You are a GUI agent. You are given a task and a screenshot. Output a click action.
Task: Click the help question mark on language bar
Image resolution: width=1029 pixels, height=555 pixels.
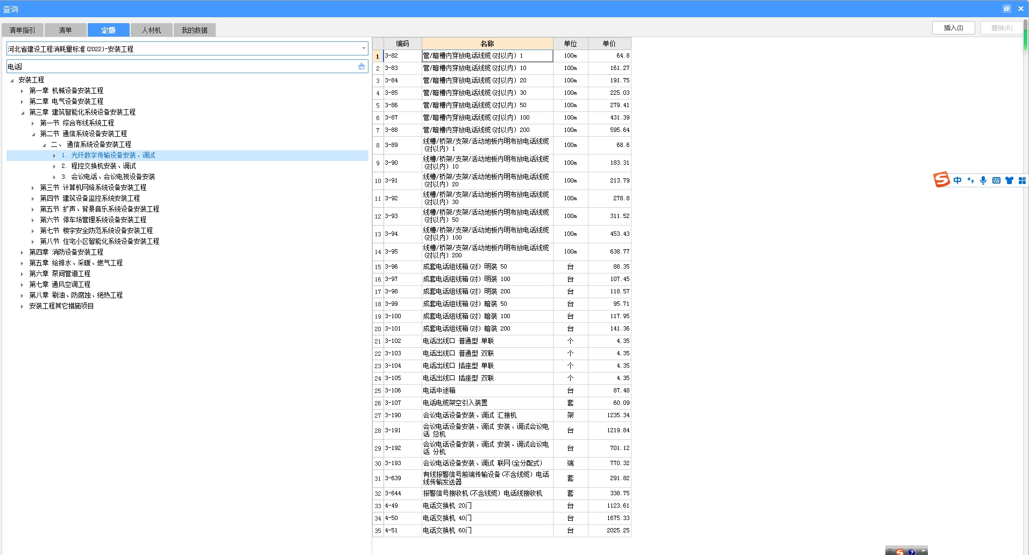912,552
